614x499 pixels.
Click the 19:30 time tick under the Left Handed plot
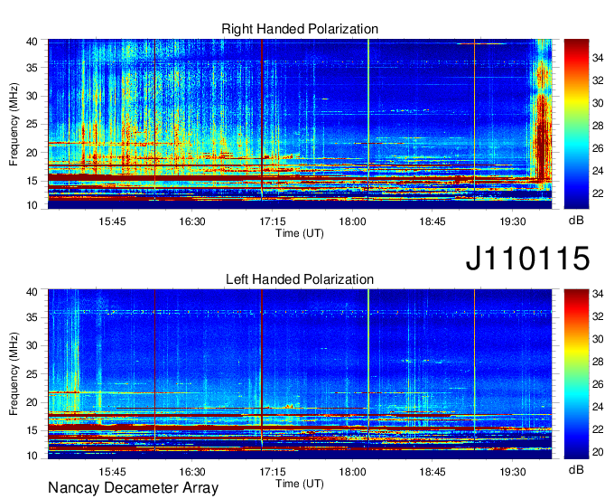click(x=513, y=472)
